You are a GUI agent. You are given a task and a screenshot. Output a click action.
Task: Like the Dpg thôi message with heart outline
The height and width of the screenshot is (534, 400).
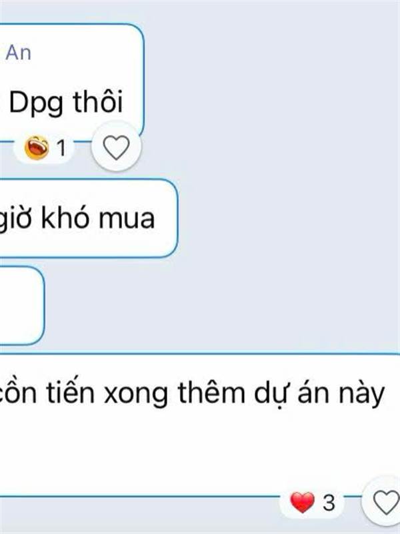pyautogui.click(x=116, y=147)
